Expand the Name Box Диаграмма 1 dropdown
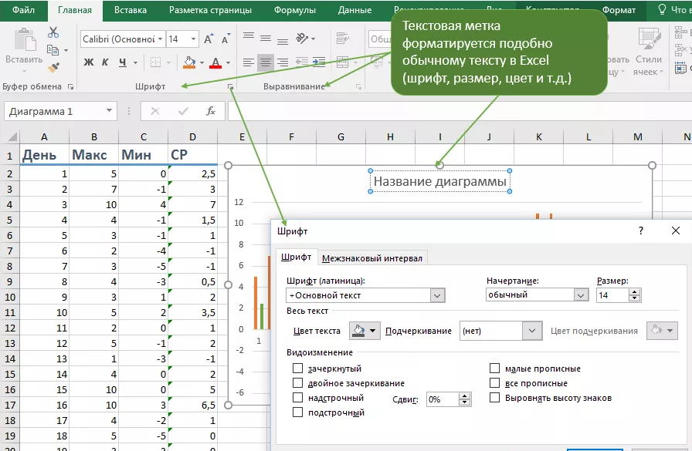The width and height of the screenshot is (692, 451). (x=109, y=111)
